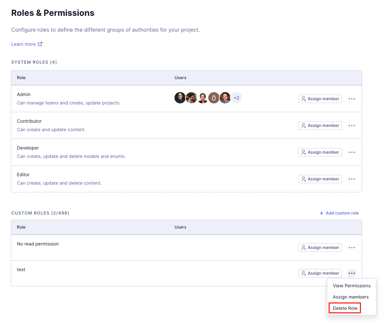Assign a member to the Editor role

(x=320, y=179)
